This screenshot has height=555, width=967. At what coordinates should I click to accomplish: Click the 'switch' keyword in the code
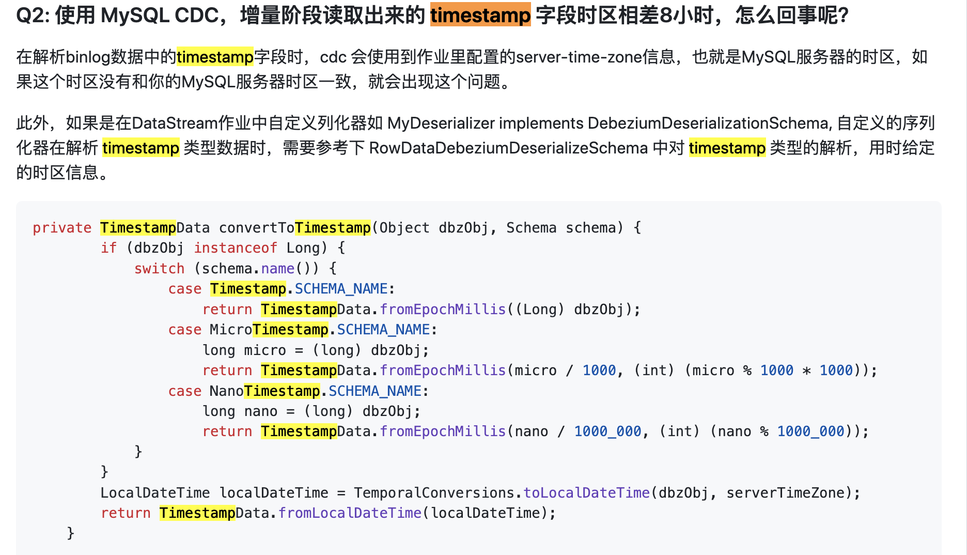(x=159, y=269)
